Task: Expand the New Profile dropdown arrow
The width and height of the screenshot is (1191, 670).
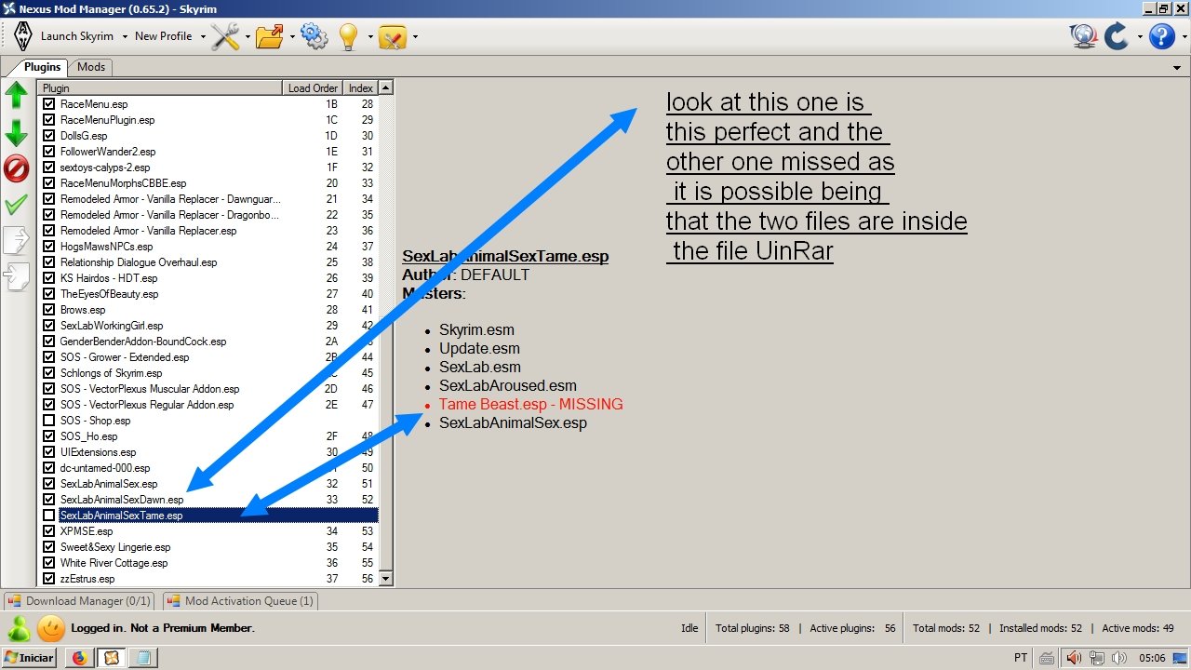Action: (x=201, y=37)
